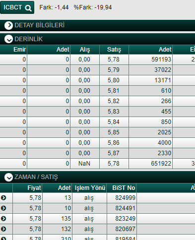Viewport: 195px width, 240px height.
Task: Click the İşlem Yönü column header
Action: (89, 188)
